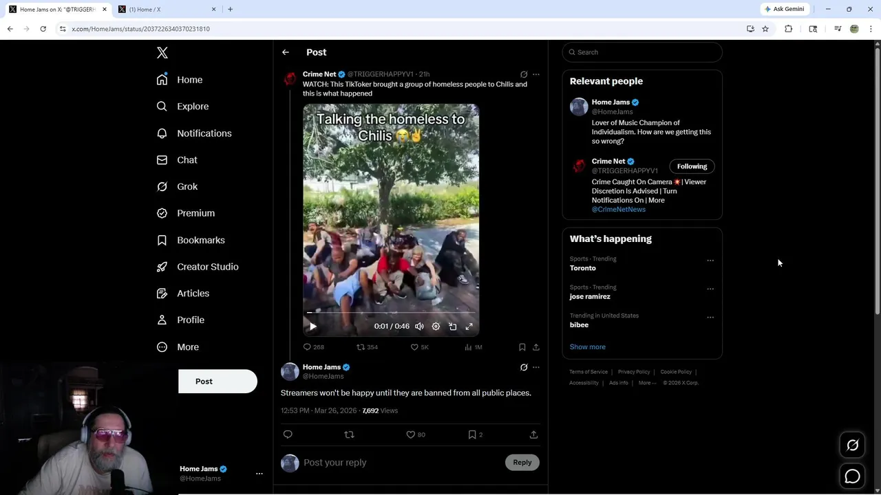Open account menu dots beside Home Jams
The width and height of the screenshot is (881, 495).
tap(259, 474)
